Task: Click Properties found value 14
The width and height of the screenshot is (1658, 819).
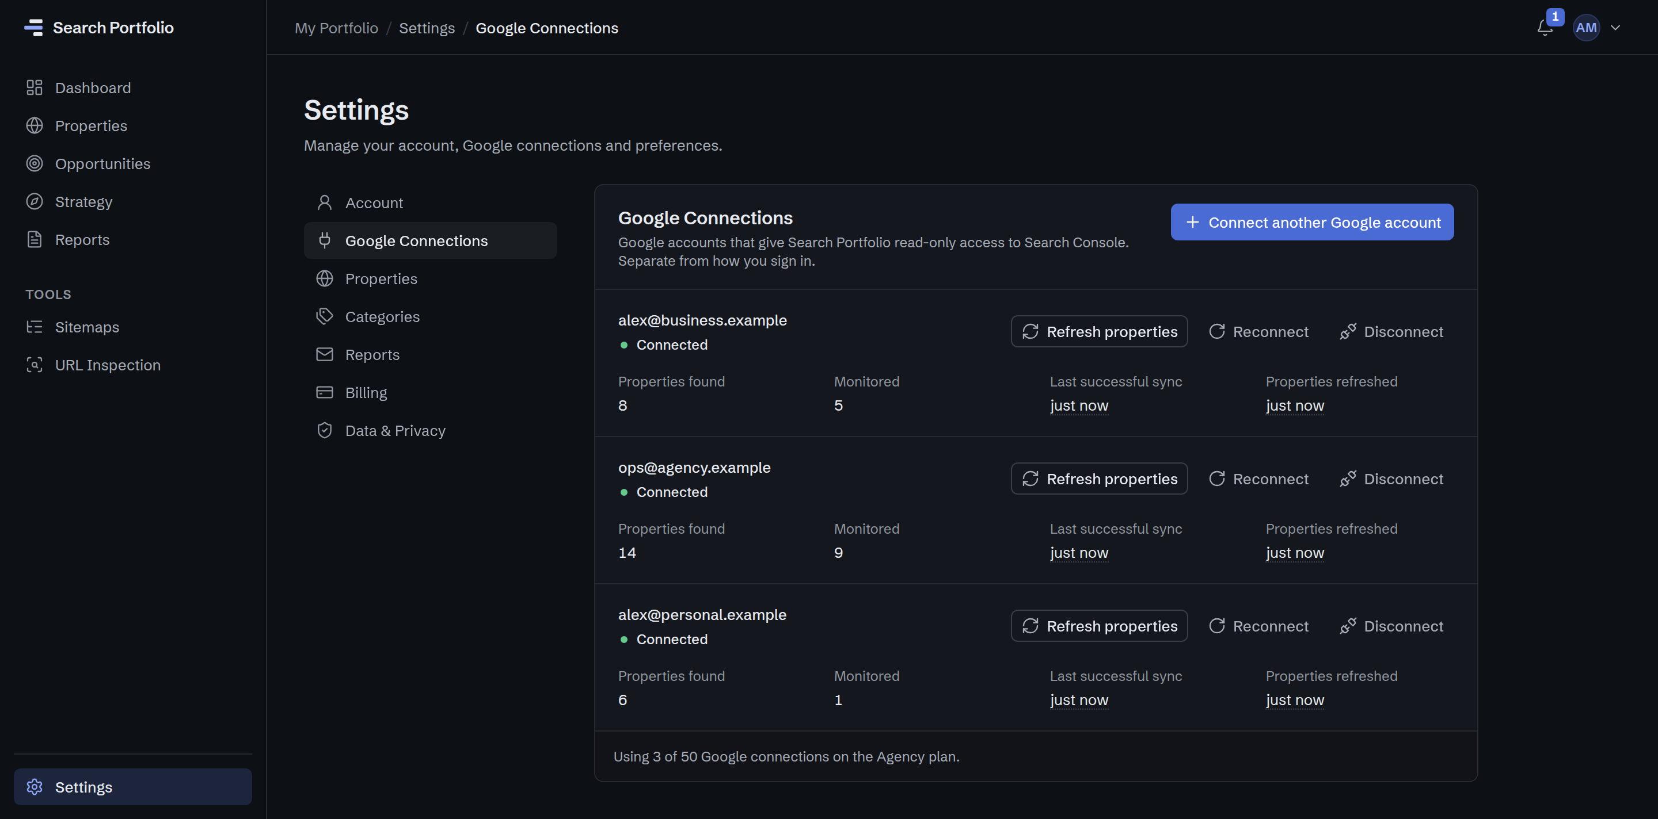Action: tap(627, 552)
